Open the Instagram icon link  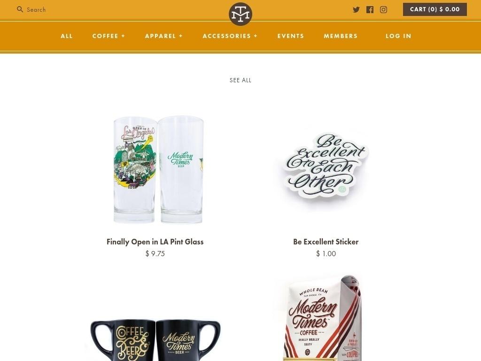[383, 9]
